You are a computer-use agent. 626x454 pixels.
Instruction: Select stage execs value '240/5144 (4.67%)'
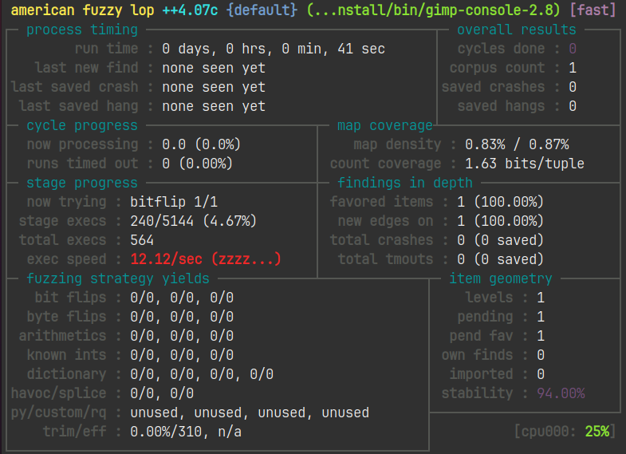[193, 221]
